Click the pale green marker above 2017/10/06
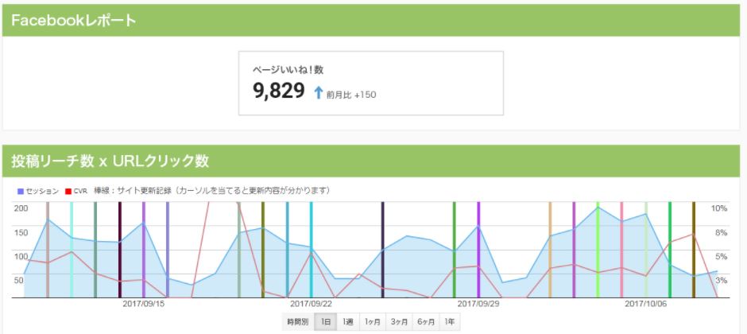The height and width of the screenshot is (334, 747). [646, 250]
